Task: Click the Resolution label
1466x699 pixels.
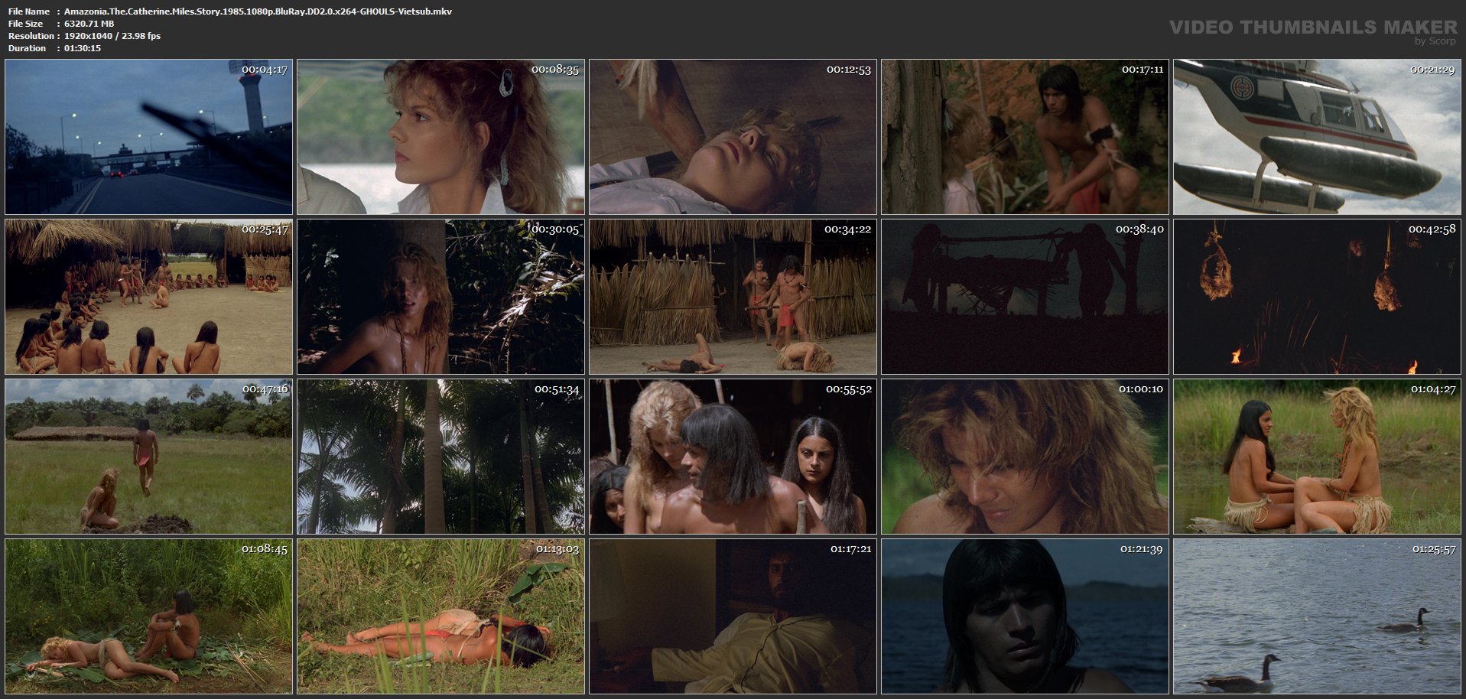Action: point(31,36)
